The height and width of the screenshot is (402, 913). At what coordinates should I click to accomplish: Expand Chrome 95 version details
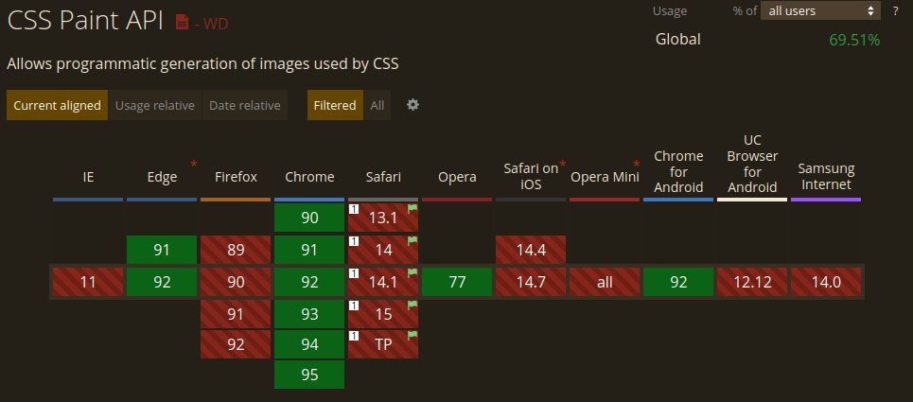(x=309, y=375)
